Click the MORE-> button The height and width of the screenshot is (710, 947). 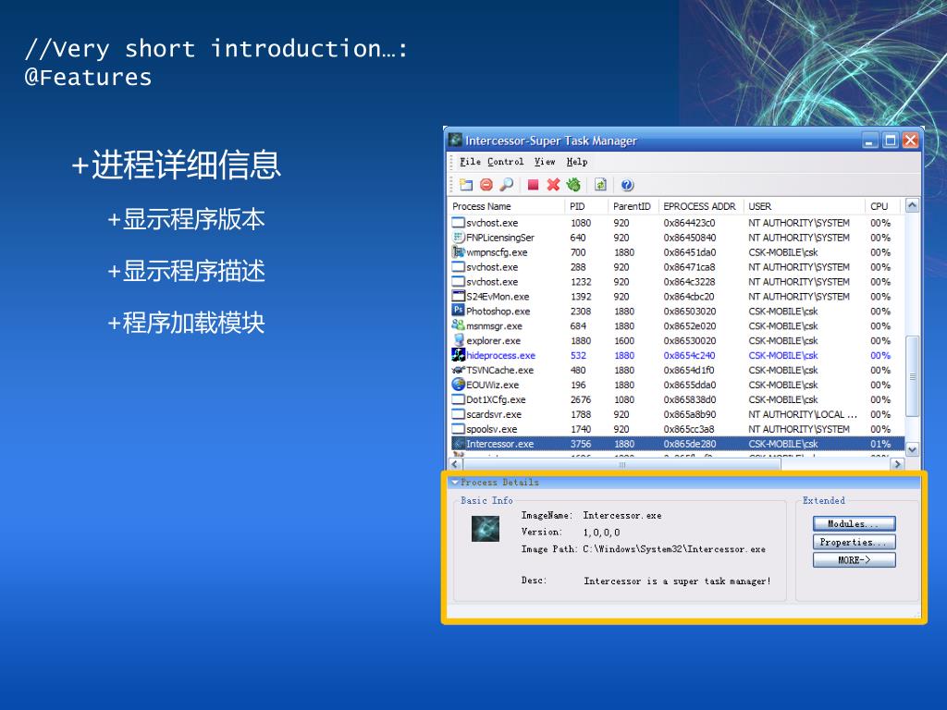point(854,560)
